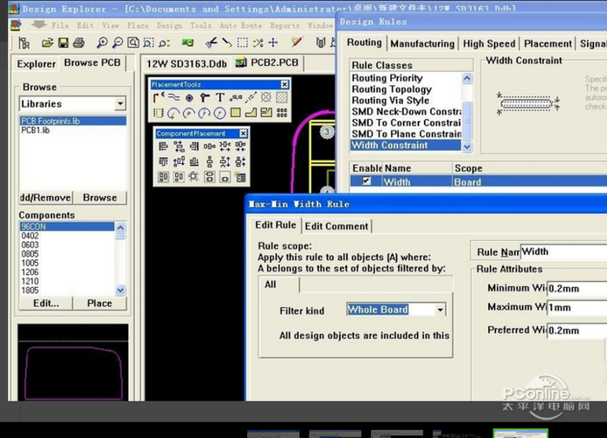607x438 pixels.
Task: Click the Minimum Width input field
Action: click(577, 288)
